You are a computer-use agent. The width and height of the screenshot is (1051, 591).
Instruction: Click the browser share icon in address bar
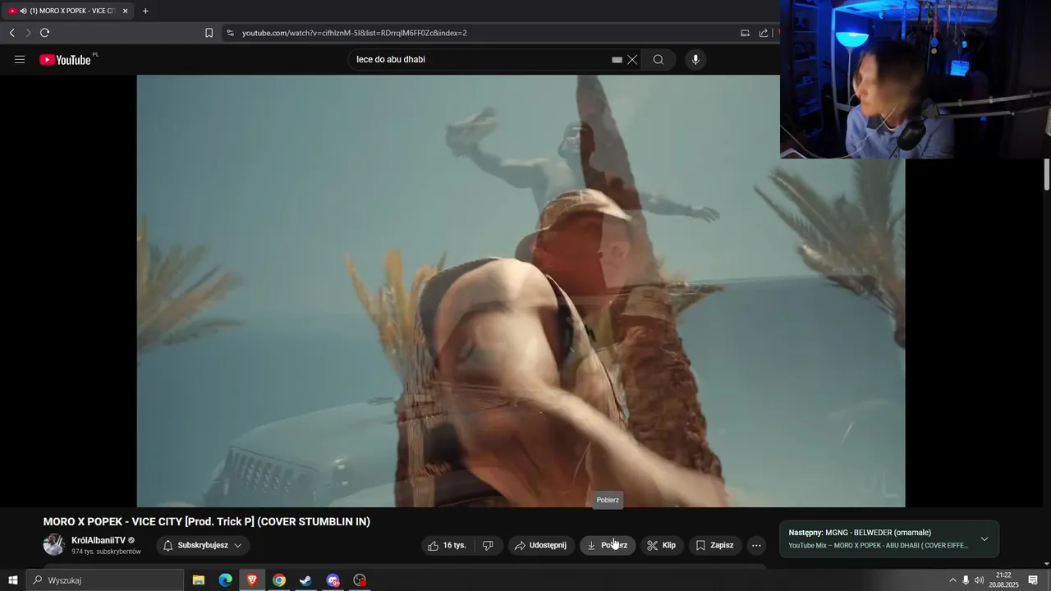coord(764,33)
